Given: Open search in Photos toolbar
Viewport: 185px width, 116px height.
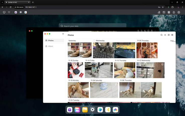Looking at the screenshot, I should [161, 35].
